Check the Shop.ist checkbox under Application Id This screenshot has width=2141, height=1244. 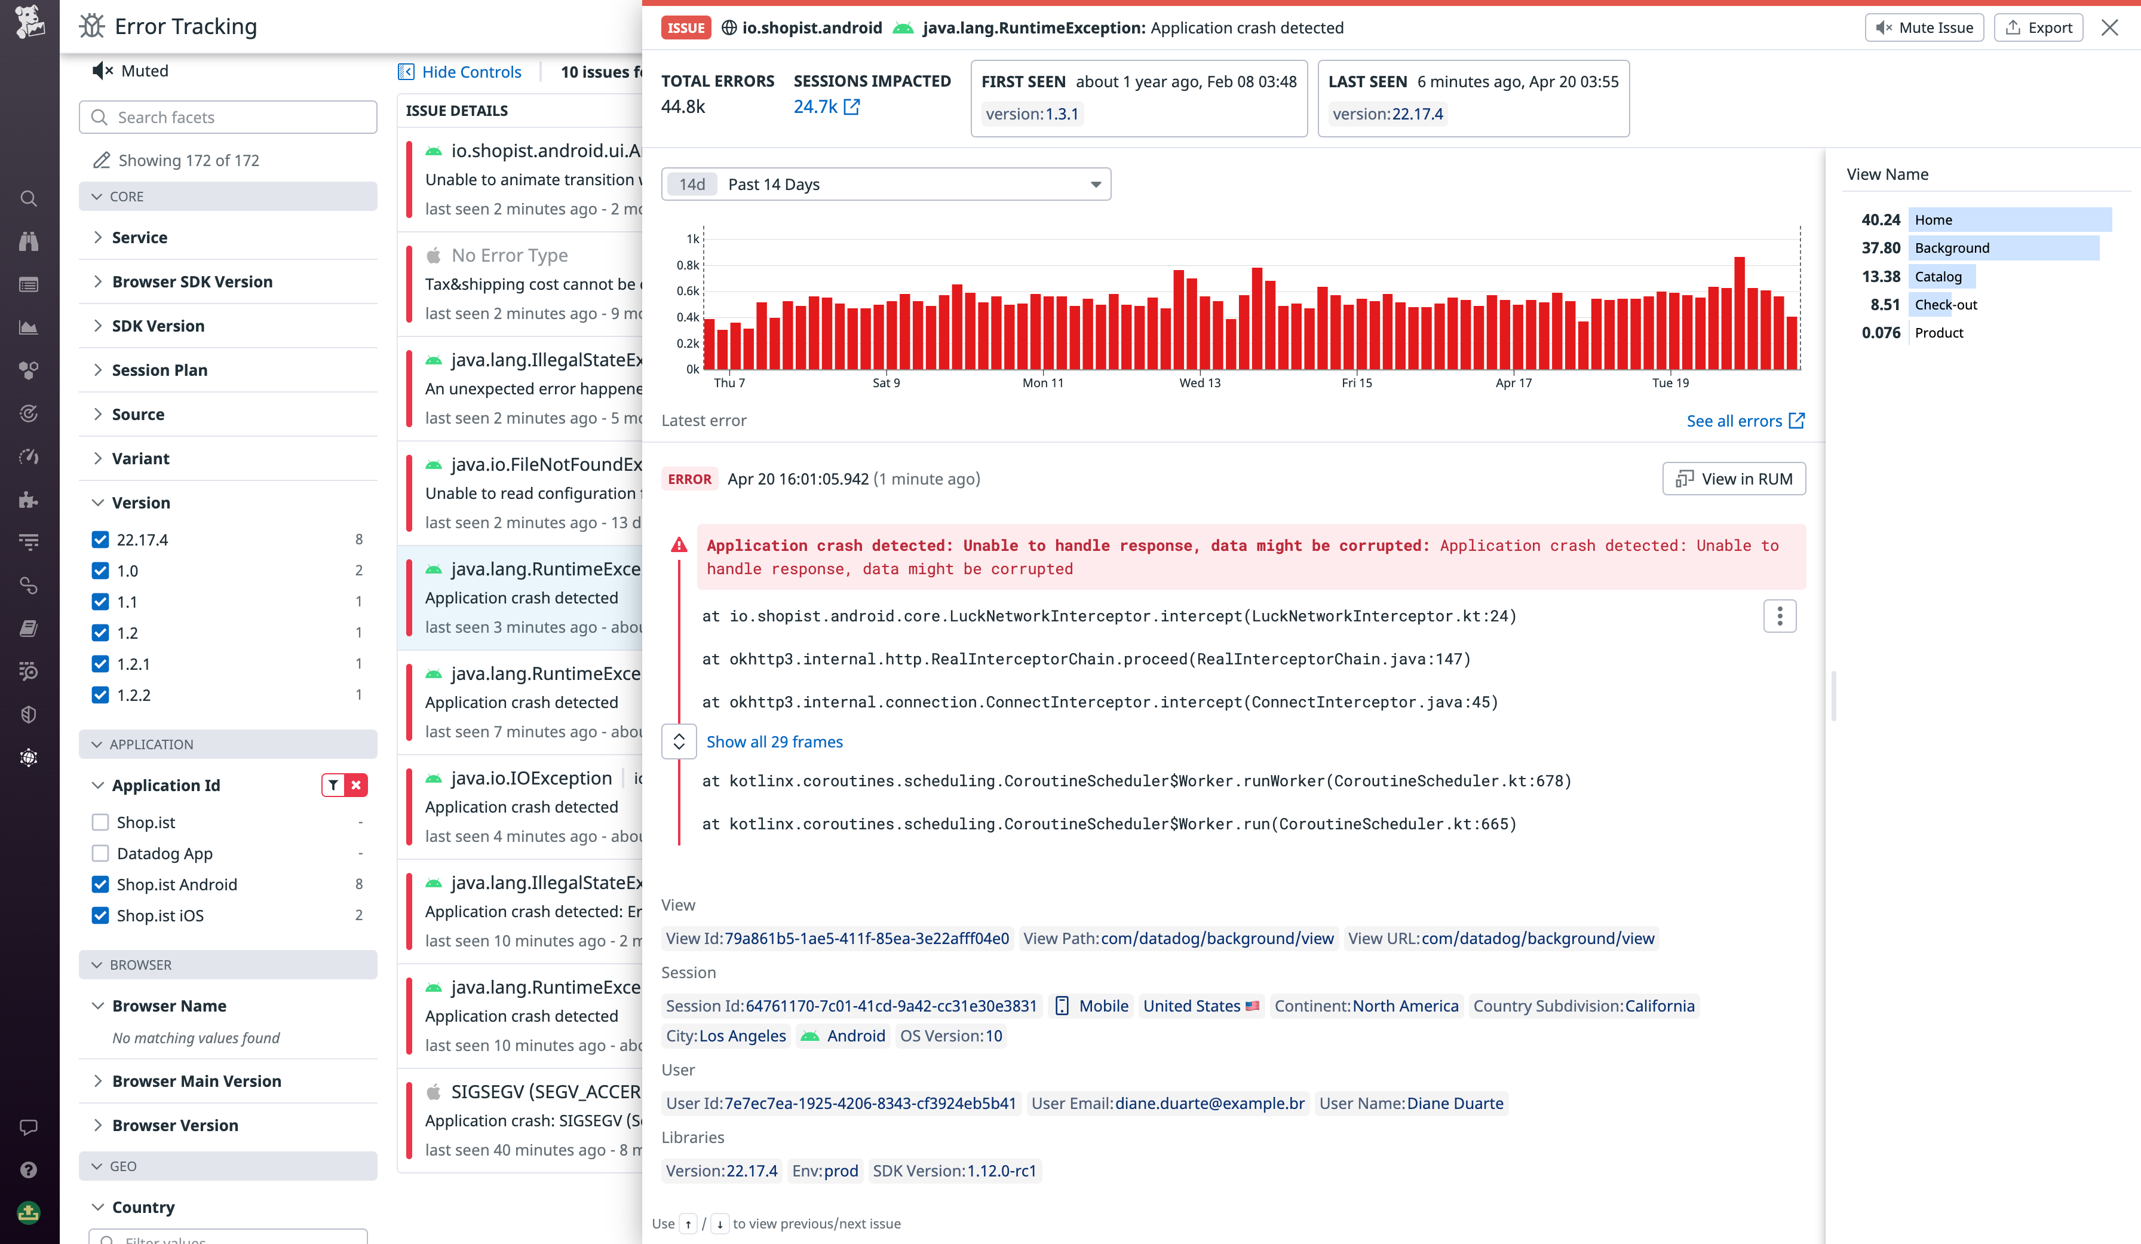tap(101, 822)
